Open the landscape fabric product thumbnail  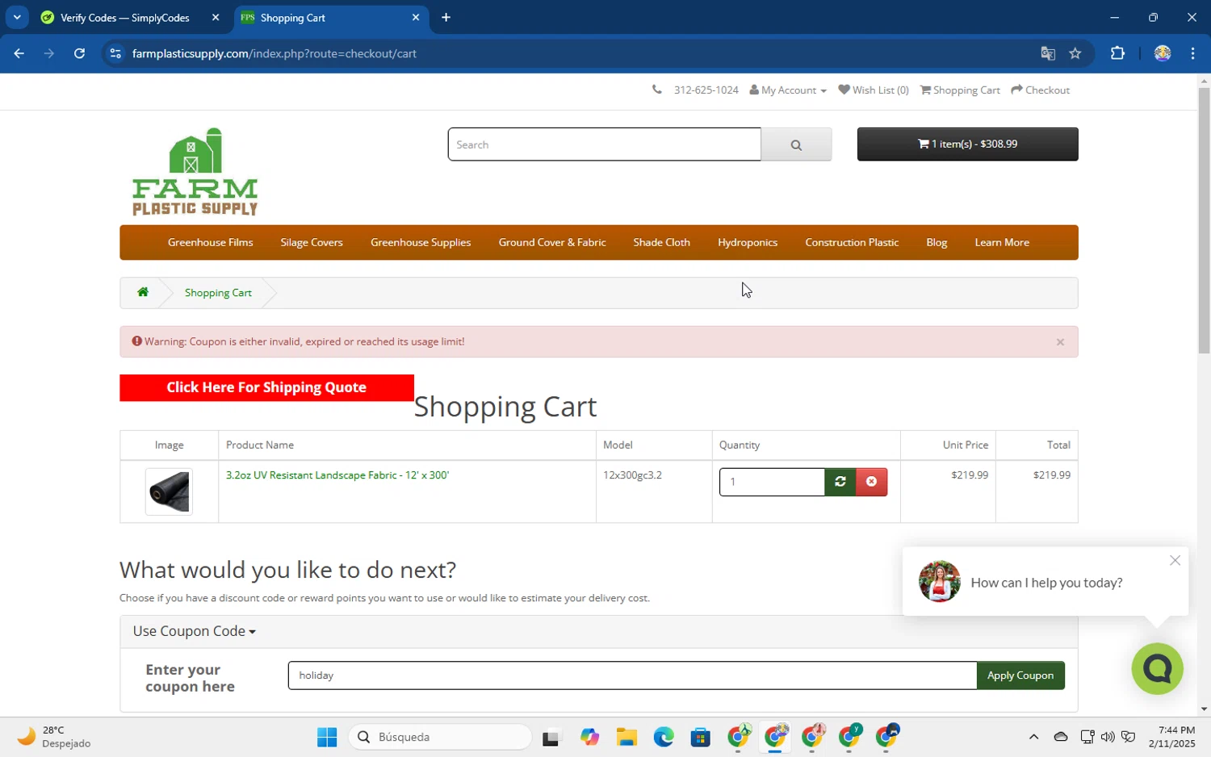pos(169,491)
